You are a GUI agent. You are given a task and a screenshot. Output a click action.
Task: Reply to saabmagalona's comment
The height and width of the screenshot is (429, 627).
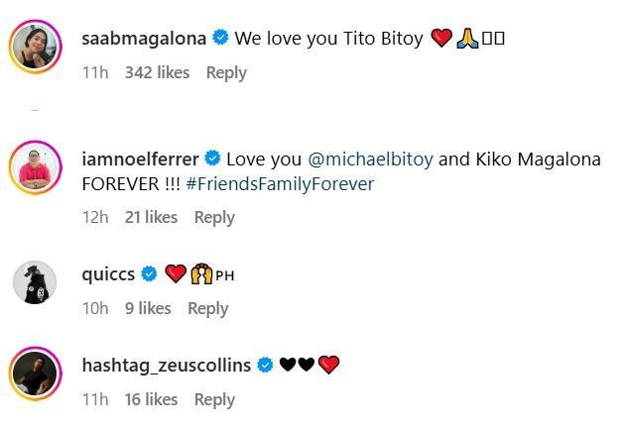coord(226,72)
